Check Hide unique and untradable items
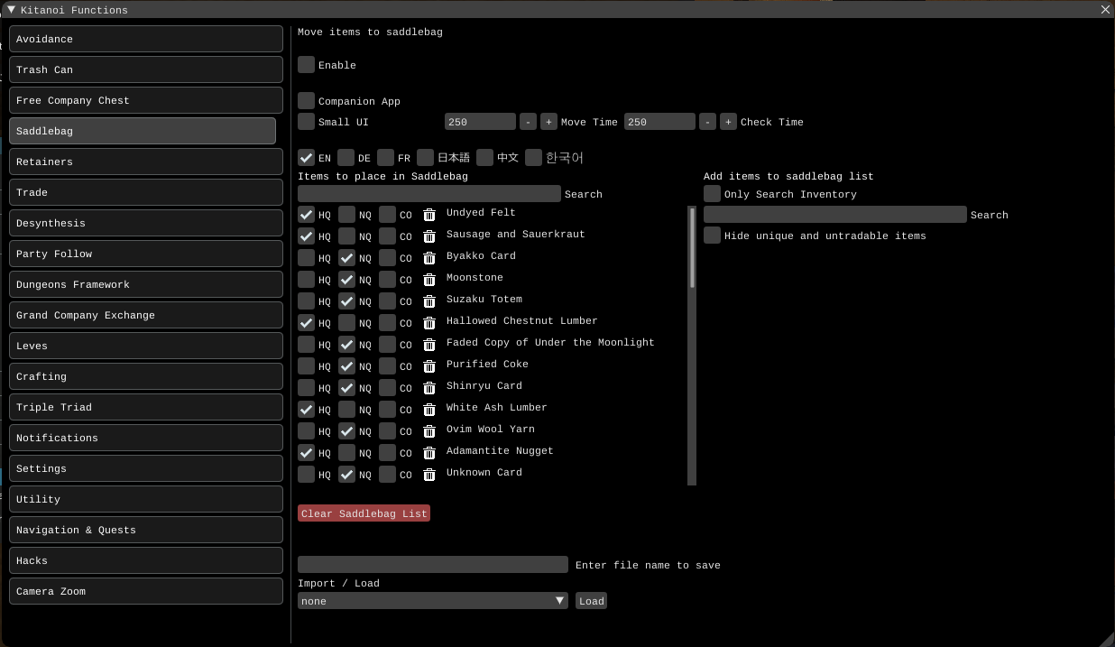 [713, 236]
